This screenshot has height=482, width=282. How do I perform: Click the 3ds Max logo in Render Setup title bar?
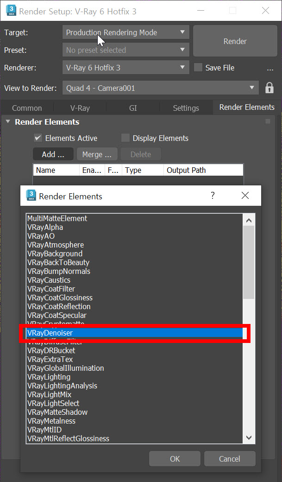tap(11, 11)
